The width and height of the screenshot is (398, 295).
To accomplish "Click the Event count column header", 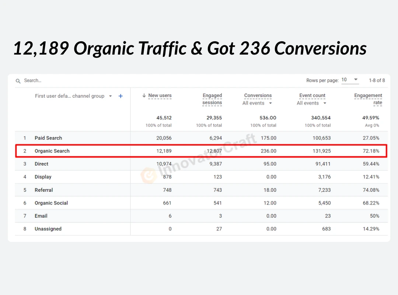I will (x=312, y=96).
